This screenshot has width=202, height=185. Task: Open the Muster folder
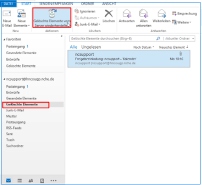tap(11, 116)
